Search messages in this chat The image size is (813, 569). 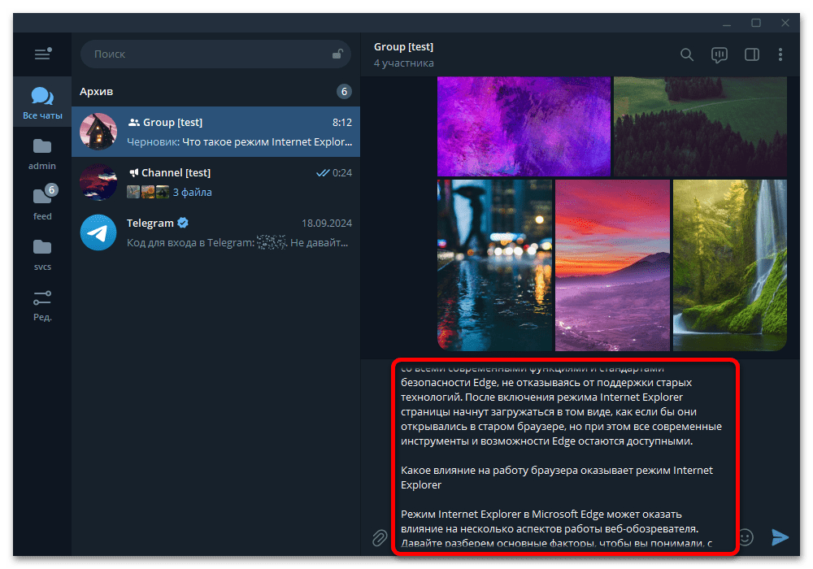pyautogui.click(x=686, y=54)
